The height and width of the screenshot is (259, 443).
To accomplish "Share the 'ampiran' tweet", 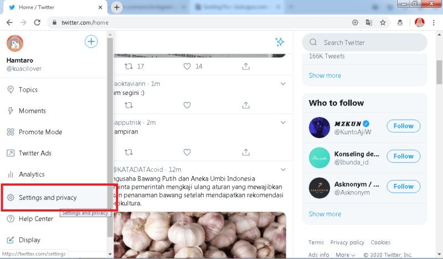I will pos(246,152).
